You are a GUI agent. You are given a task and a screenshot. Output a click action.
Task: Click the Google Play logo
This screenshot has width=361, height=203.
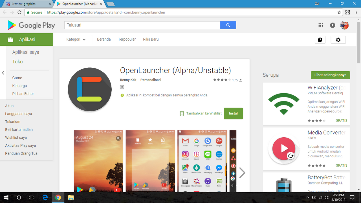click(x=31, y=25)
